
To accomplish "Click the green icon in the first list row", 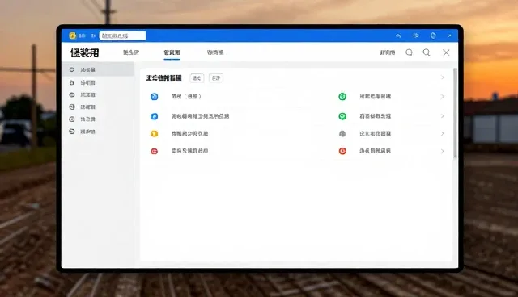I will (342, 97).
